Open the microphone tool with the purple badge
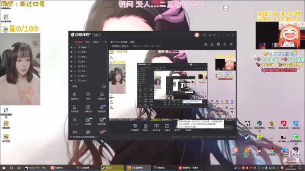Image resolution: width=305 pixels, height=171 pixels. pyautogui.click(x=101, y=109)
